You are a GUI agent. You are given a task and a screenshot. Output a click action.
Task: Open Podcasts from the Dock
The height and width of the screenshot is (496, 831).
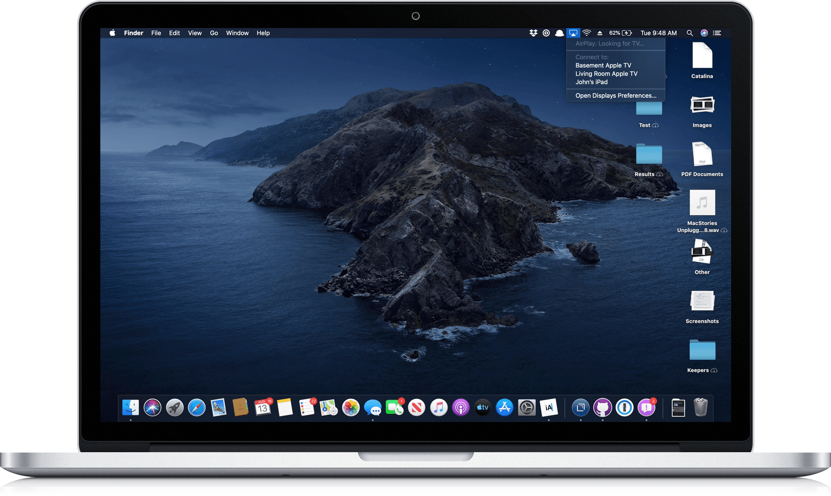coord(460,407)
